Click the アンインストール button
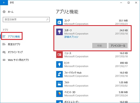Image resolution: width=140 pixels, height=103 pixels. (118, 46)
